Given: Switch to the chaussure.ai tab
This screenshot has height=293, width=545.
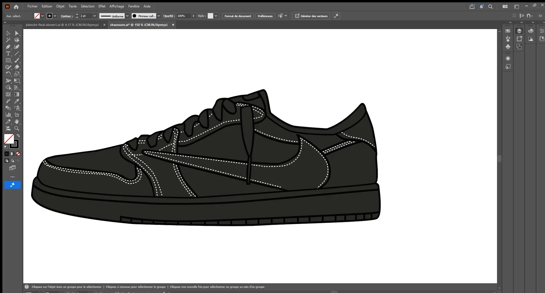Looking at the screenshot, I should click(x=139, y=25).
